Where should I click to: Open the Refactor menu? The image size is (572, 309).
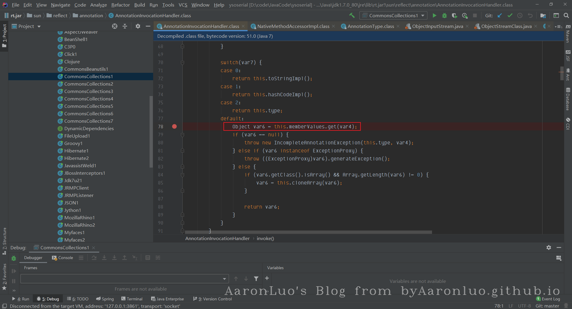pyautogui.click(x=120, y=5)
